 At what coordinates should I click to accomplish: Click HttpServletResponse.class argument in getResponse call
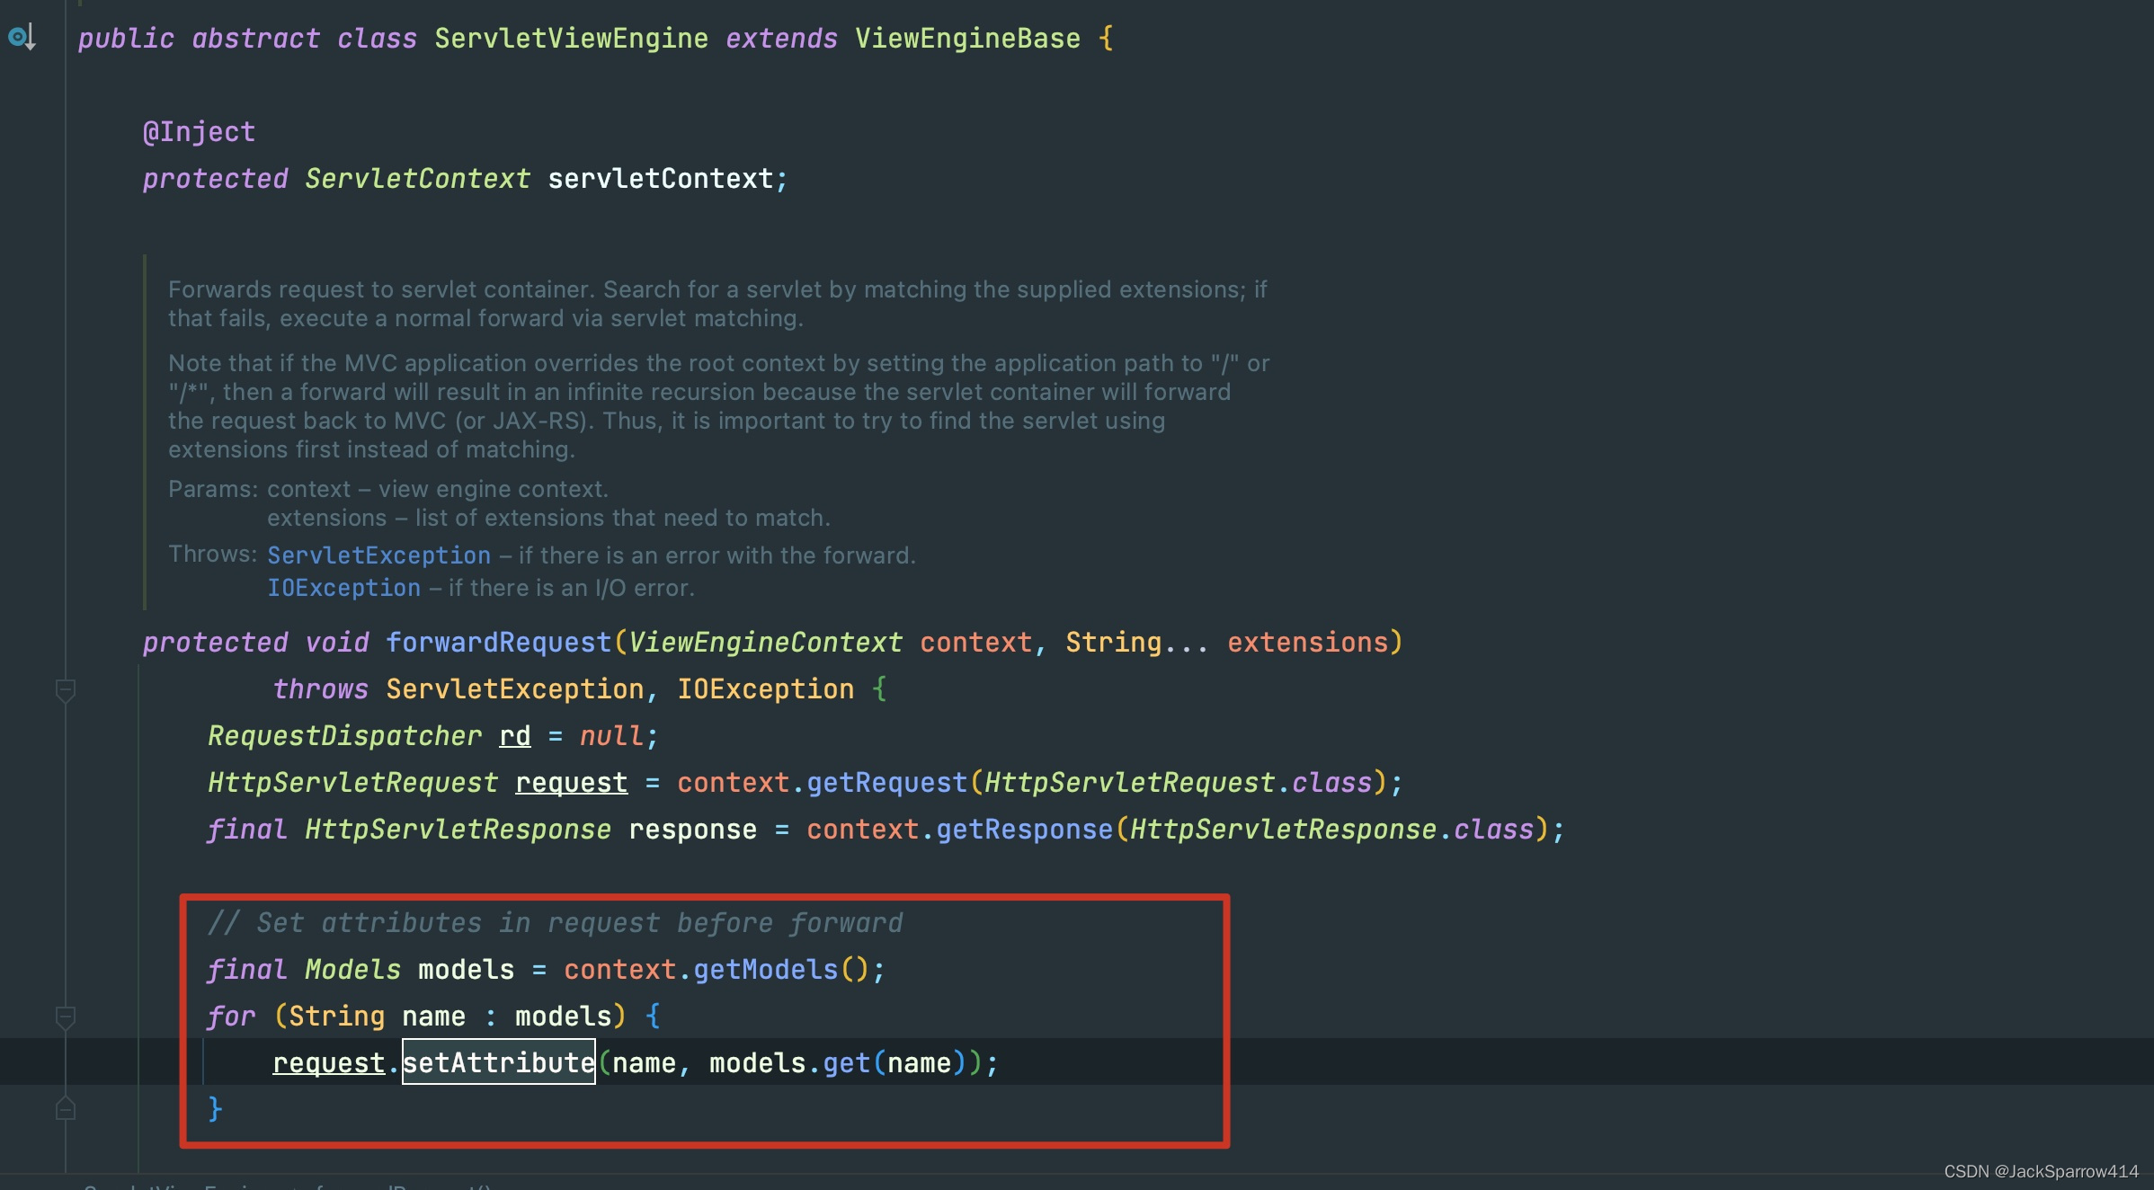[x=1332, y=830]
